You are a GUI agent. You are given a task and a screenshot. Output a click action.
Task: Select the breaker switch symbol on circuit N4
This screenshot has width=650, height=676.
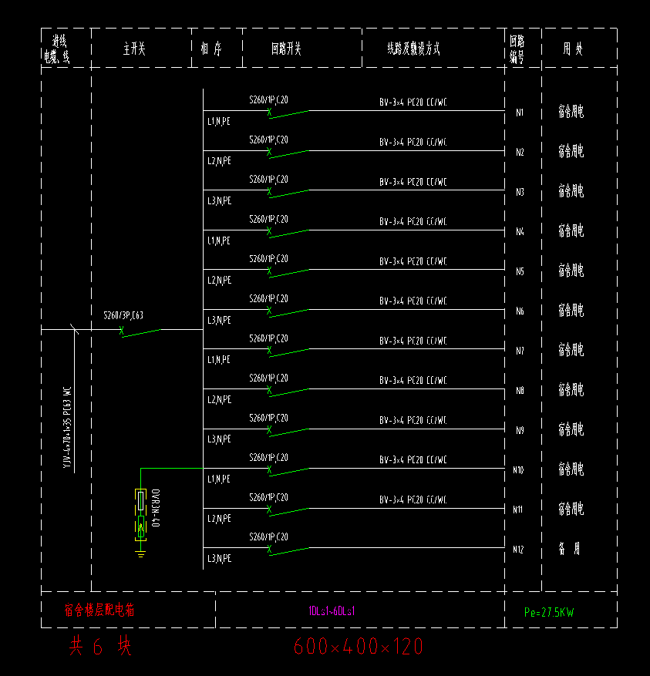tap(288, 232)
